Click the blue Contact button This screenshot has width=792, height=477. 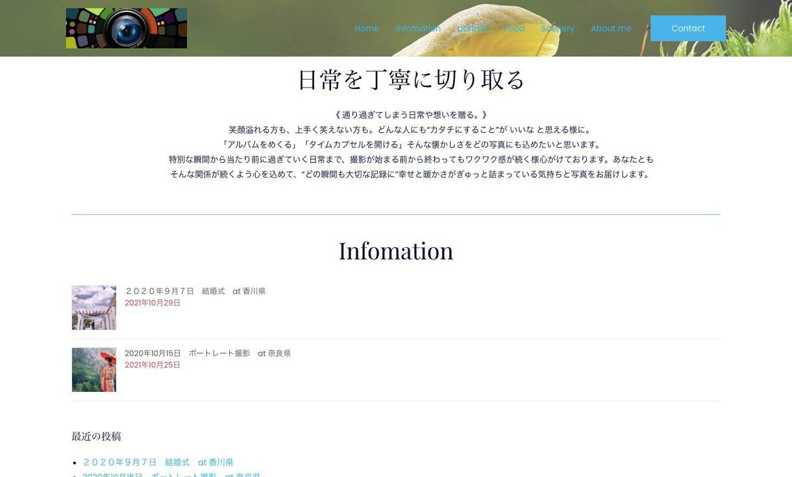point(688,29)
